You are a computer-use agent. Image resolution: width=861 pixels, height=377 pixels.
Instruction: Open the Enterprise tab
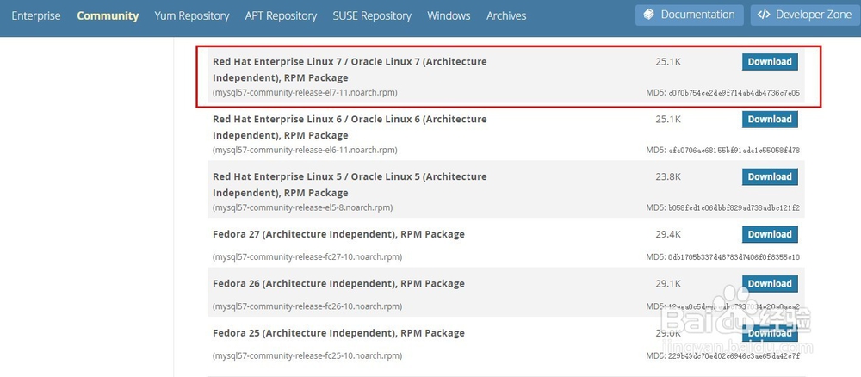pos(36,15)
